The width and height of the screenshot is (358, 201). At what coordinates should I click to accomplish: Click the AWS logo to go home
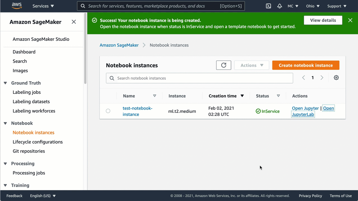click(x=17, y=6)
